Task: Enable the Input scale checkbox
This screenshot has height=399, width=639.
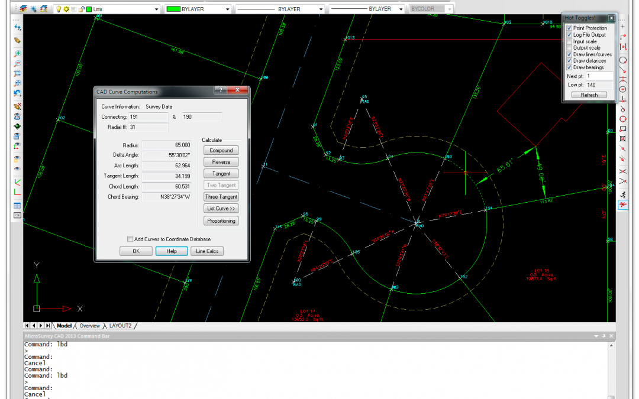Action: [x=569, y=41]
